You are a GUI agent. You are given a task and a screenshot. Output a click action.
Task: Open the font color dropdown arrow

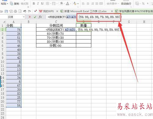70,4
